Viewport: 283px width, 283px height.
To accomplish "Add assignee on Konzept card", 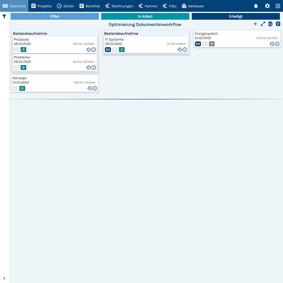I will tap(16, 88).
